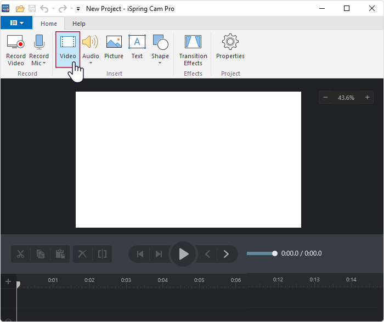Screen dimensions: 384x322
Task: Minimize the iSpring Cam Pro window
Action: [322, 8]
